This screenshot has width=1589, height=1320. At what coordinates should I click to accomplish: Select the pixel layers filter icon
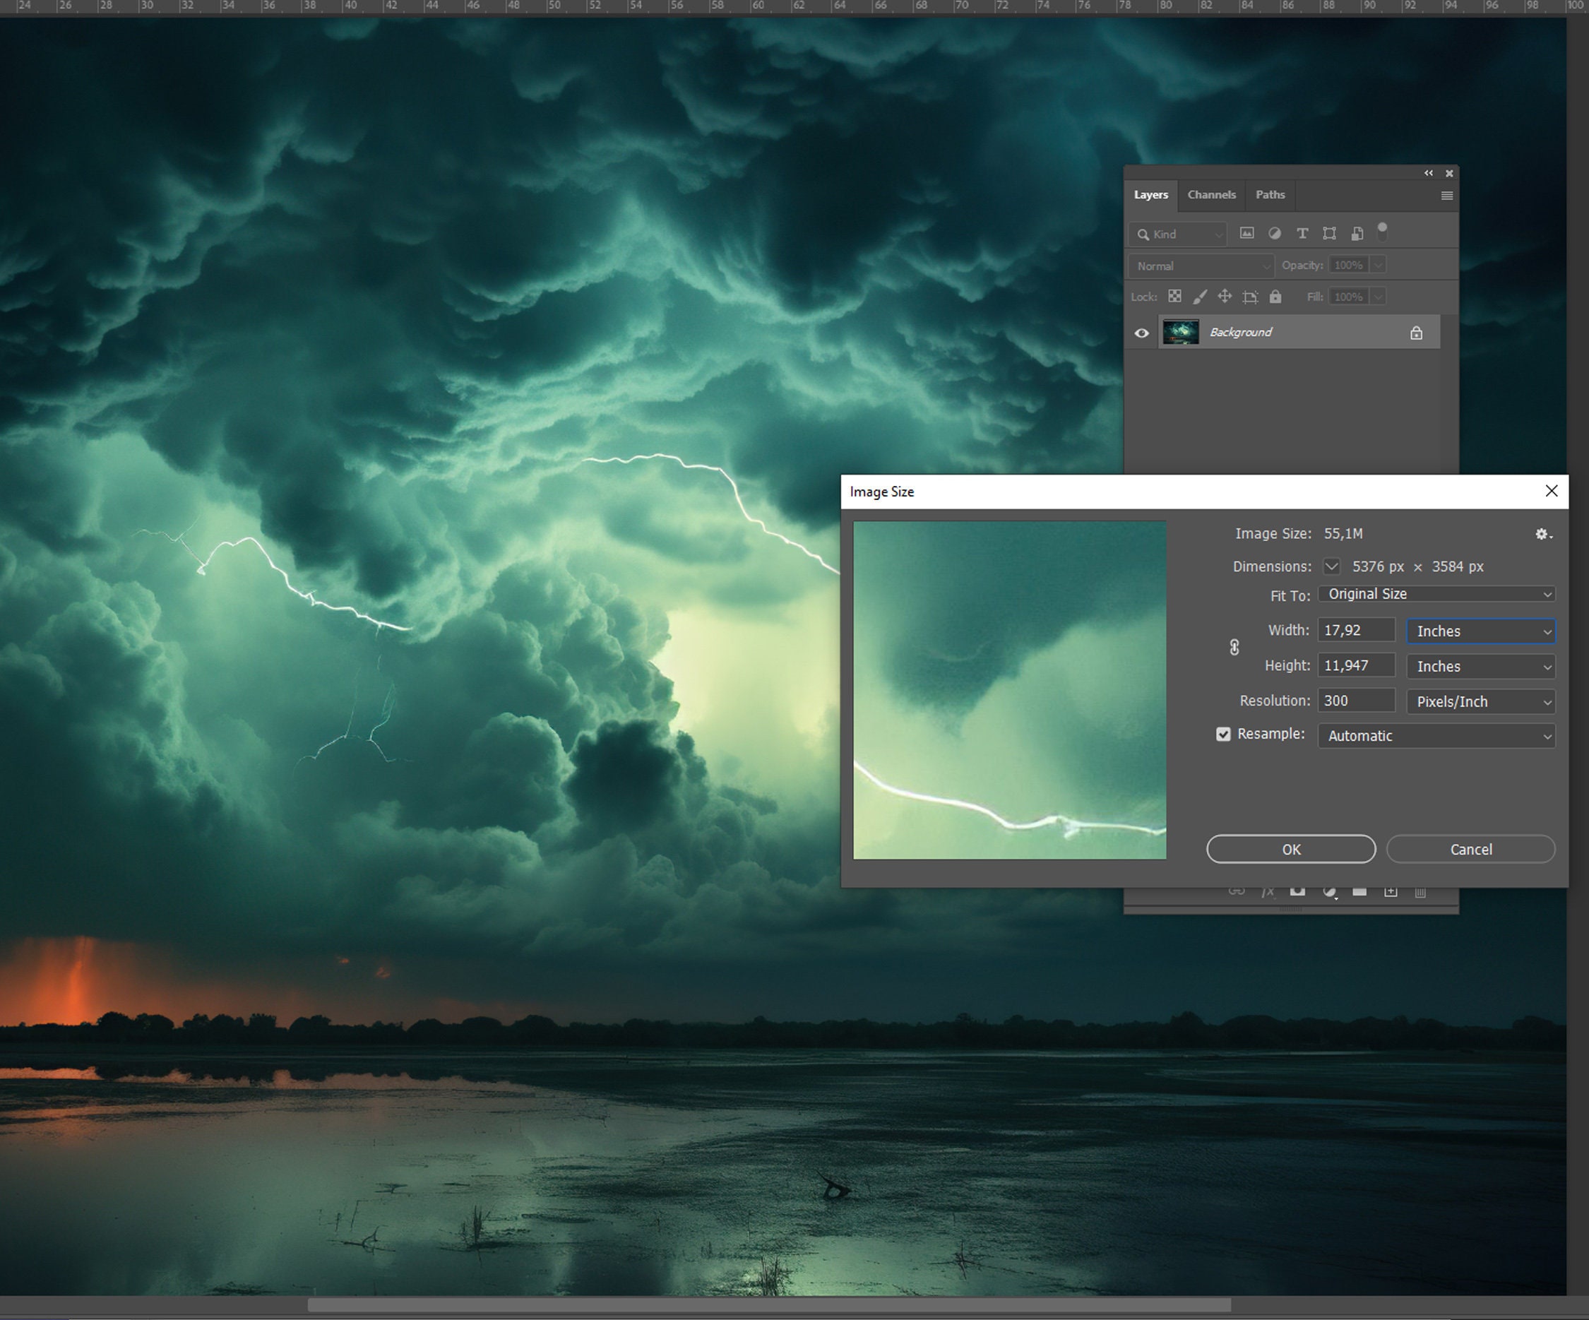[1246, 234]
